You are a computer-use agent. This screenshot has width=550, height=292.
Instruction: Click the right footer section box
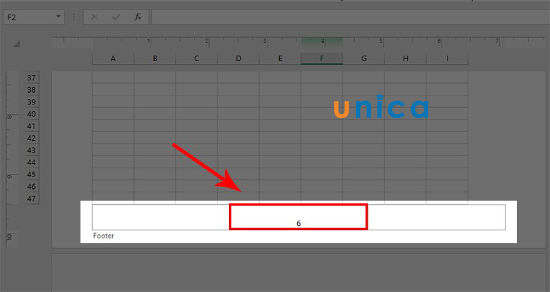pyautogui.click(x=437, y=217)
